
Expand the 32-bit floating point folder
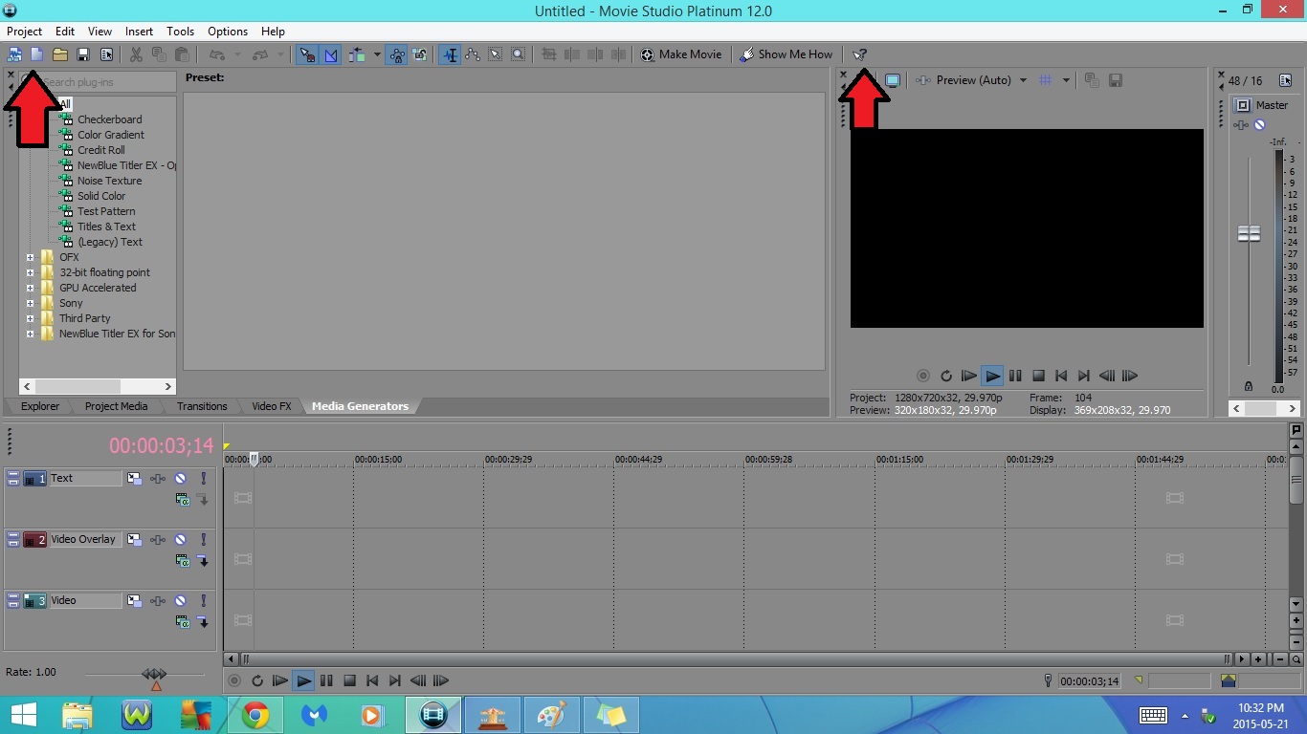tap(30, 272)
